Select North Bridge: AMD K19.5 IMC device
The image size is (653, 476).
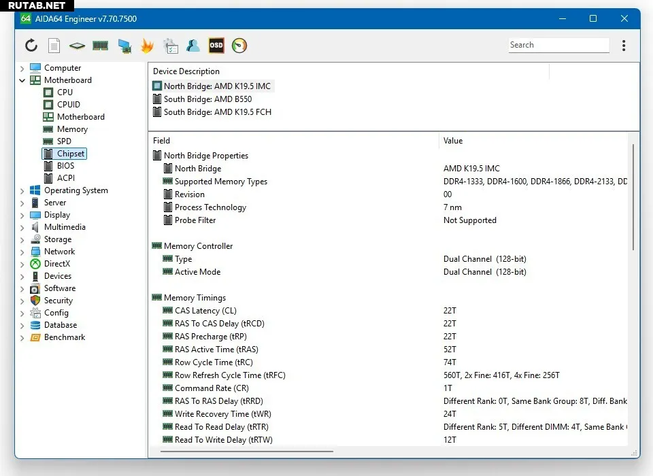pos(212,86)
